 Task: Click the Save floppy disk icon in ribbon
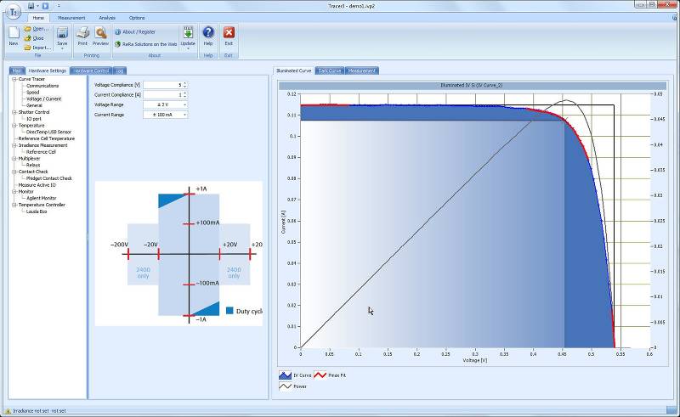pos(62,33)
